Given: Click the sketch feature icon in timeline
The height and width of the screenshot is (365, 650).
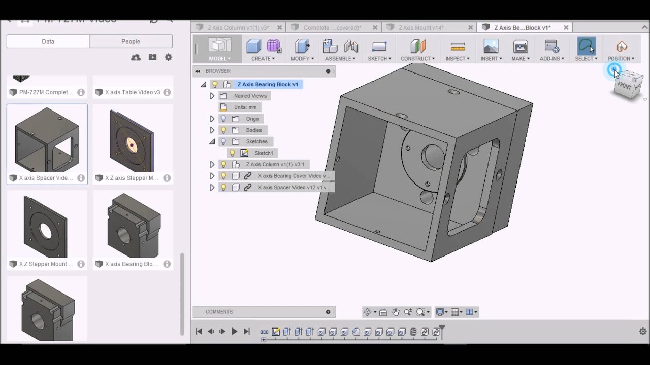Looking at the screenshot, I should click(x=276, y=332).
